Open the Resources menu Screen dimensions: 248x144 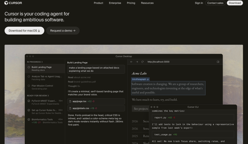147,3
